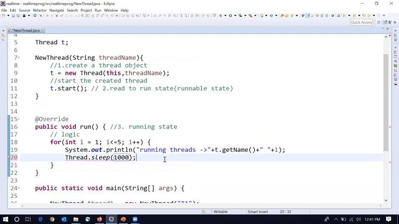The image size is (399, 224).
Task: Open the External Tools dropdown arrow
Action: pyautogui.click(x=256, y=16)
